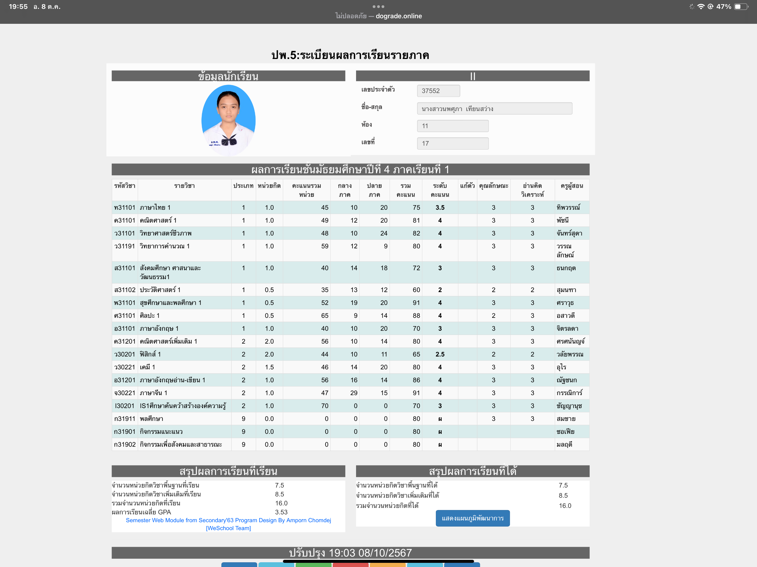Viewport: 757px width, 567px height.
Task: Select the ประวัติศาสตร์ 1 subject
Action: point(160,290)
